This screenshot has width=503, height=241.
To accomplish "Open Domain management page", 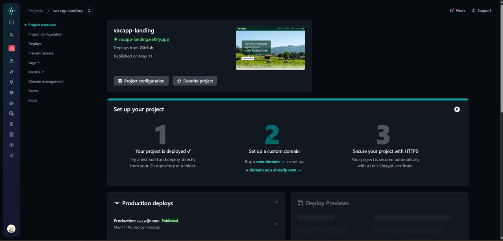I will pyautogui.click(x=46, y=81).
